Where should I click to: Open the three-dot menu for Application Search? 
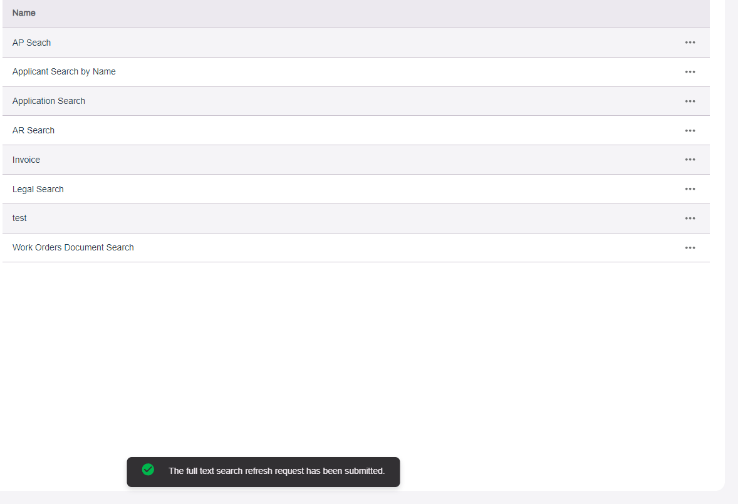pyautogui.click(x=690, y=101)
